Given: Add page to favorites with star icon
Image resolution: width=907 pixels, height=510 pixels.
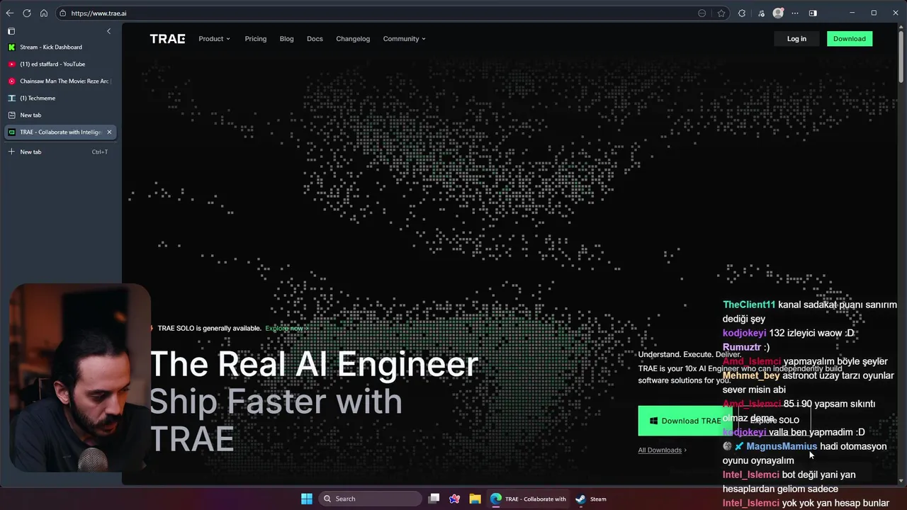Looking at the screenshot, I should coord(721,13).
